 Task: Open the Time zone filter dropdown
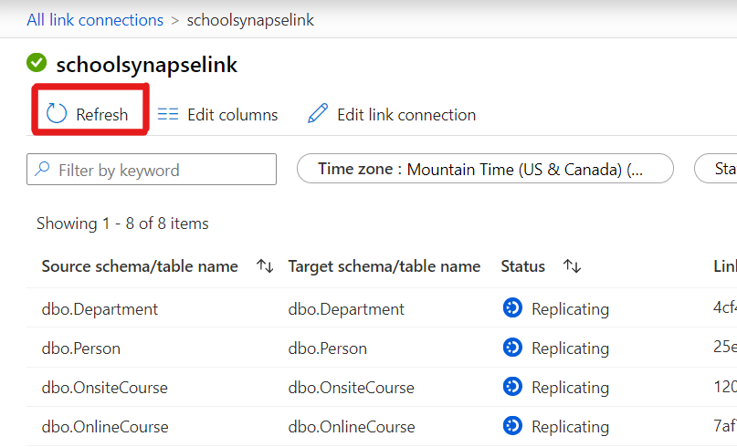point(485,169)
